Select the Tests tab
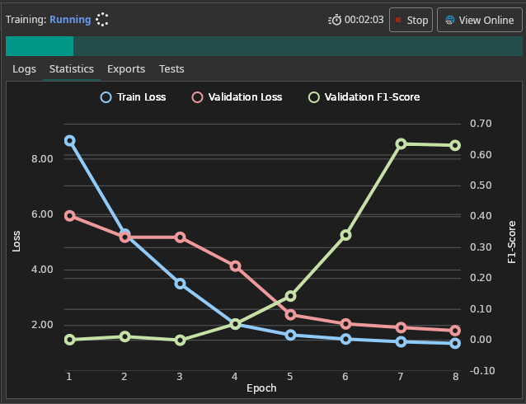Screen dimensions: 526x404 (171, 69)
